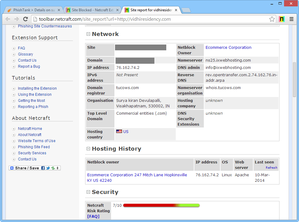
Task: Click the browser Back arrow
Action: pyautogui.click(x=8, y=19)
